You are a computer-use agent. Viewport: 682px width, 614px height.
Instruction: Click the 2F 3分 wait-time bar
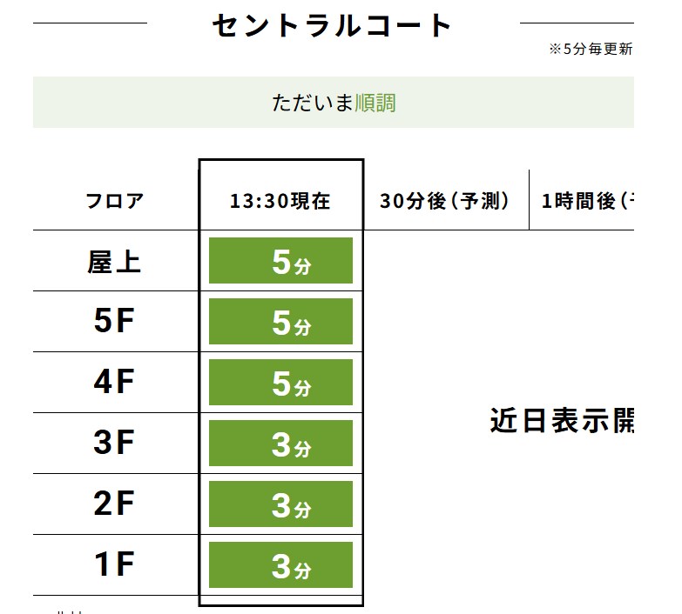280,504
